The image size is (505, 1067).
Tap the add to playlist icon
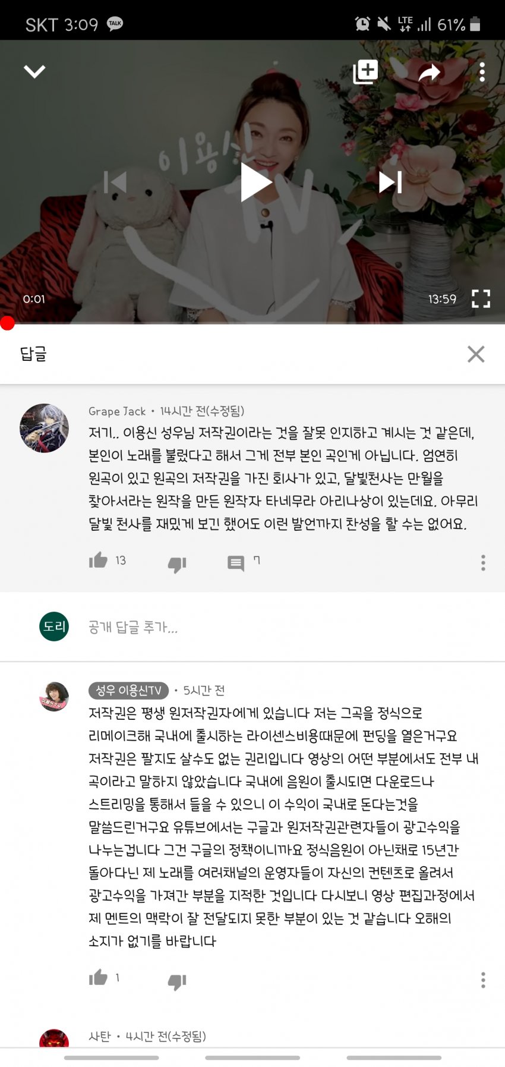365,72
